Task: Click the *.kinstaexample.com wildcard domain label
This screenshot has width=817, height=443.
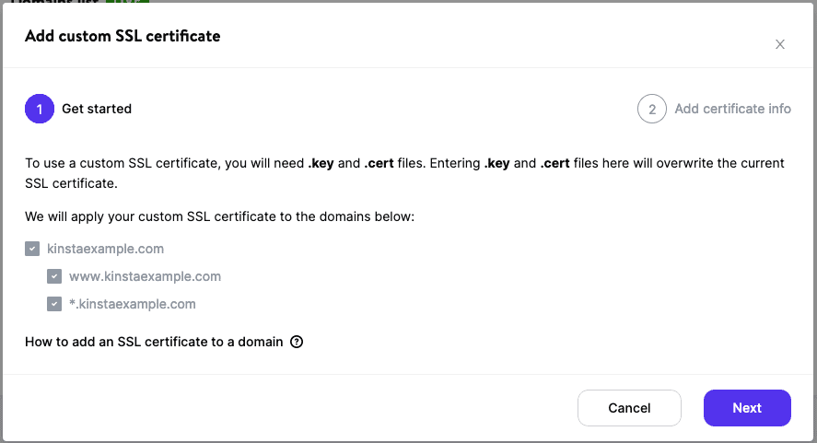Action: 133,304
